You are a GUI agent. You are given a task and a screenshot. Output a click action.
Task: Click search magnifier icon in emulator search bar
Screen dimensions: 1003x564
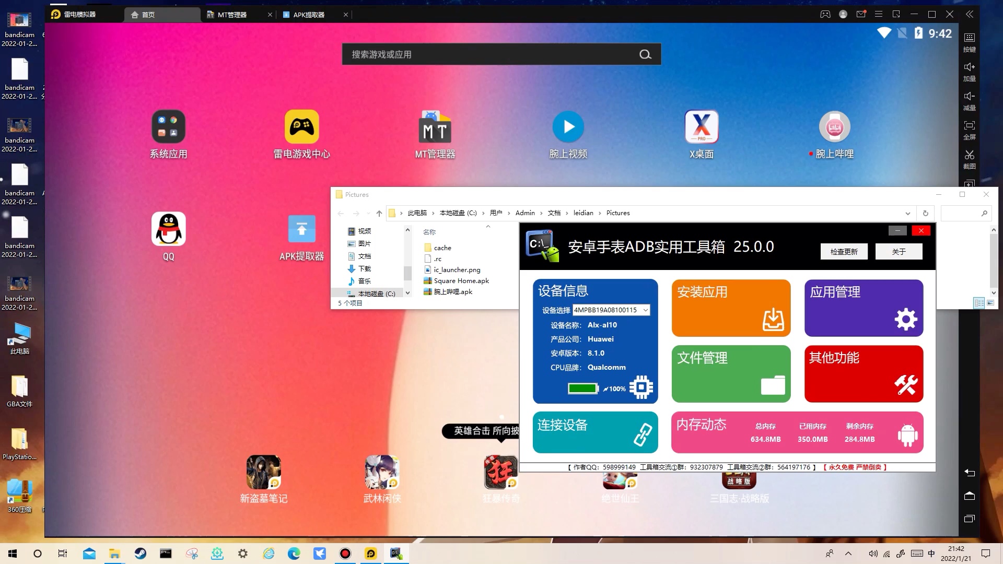pos(645,54)
